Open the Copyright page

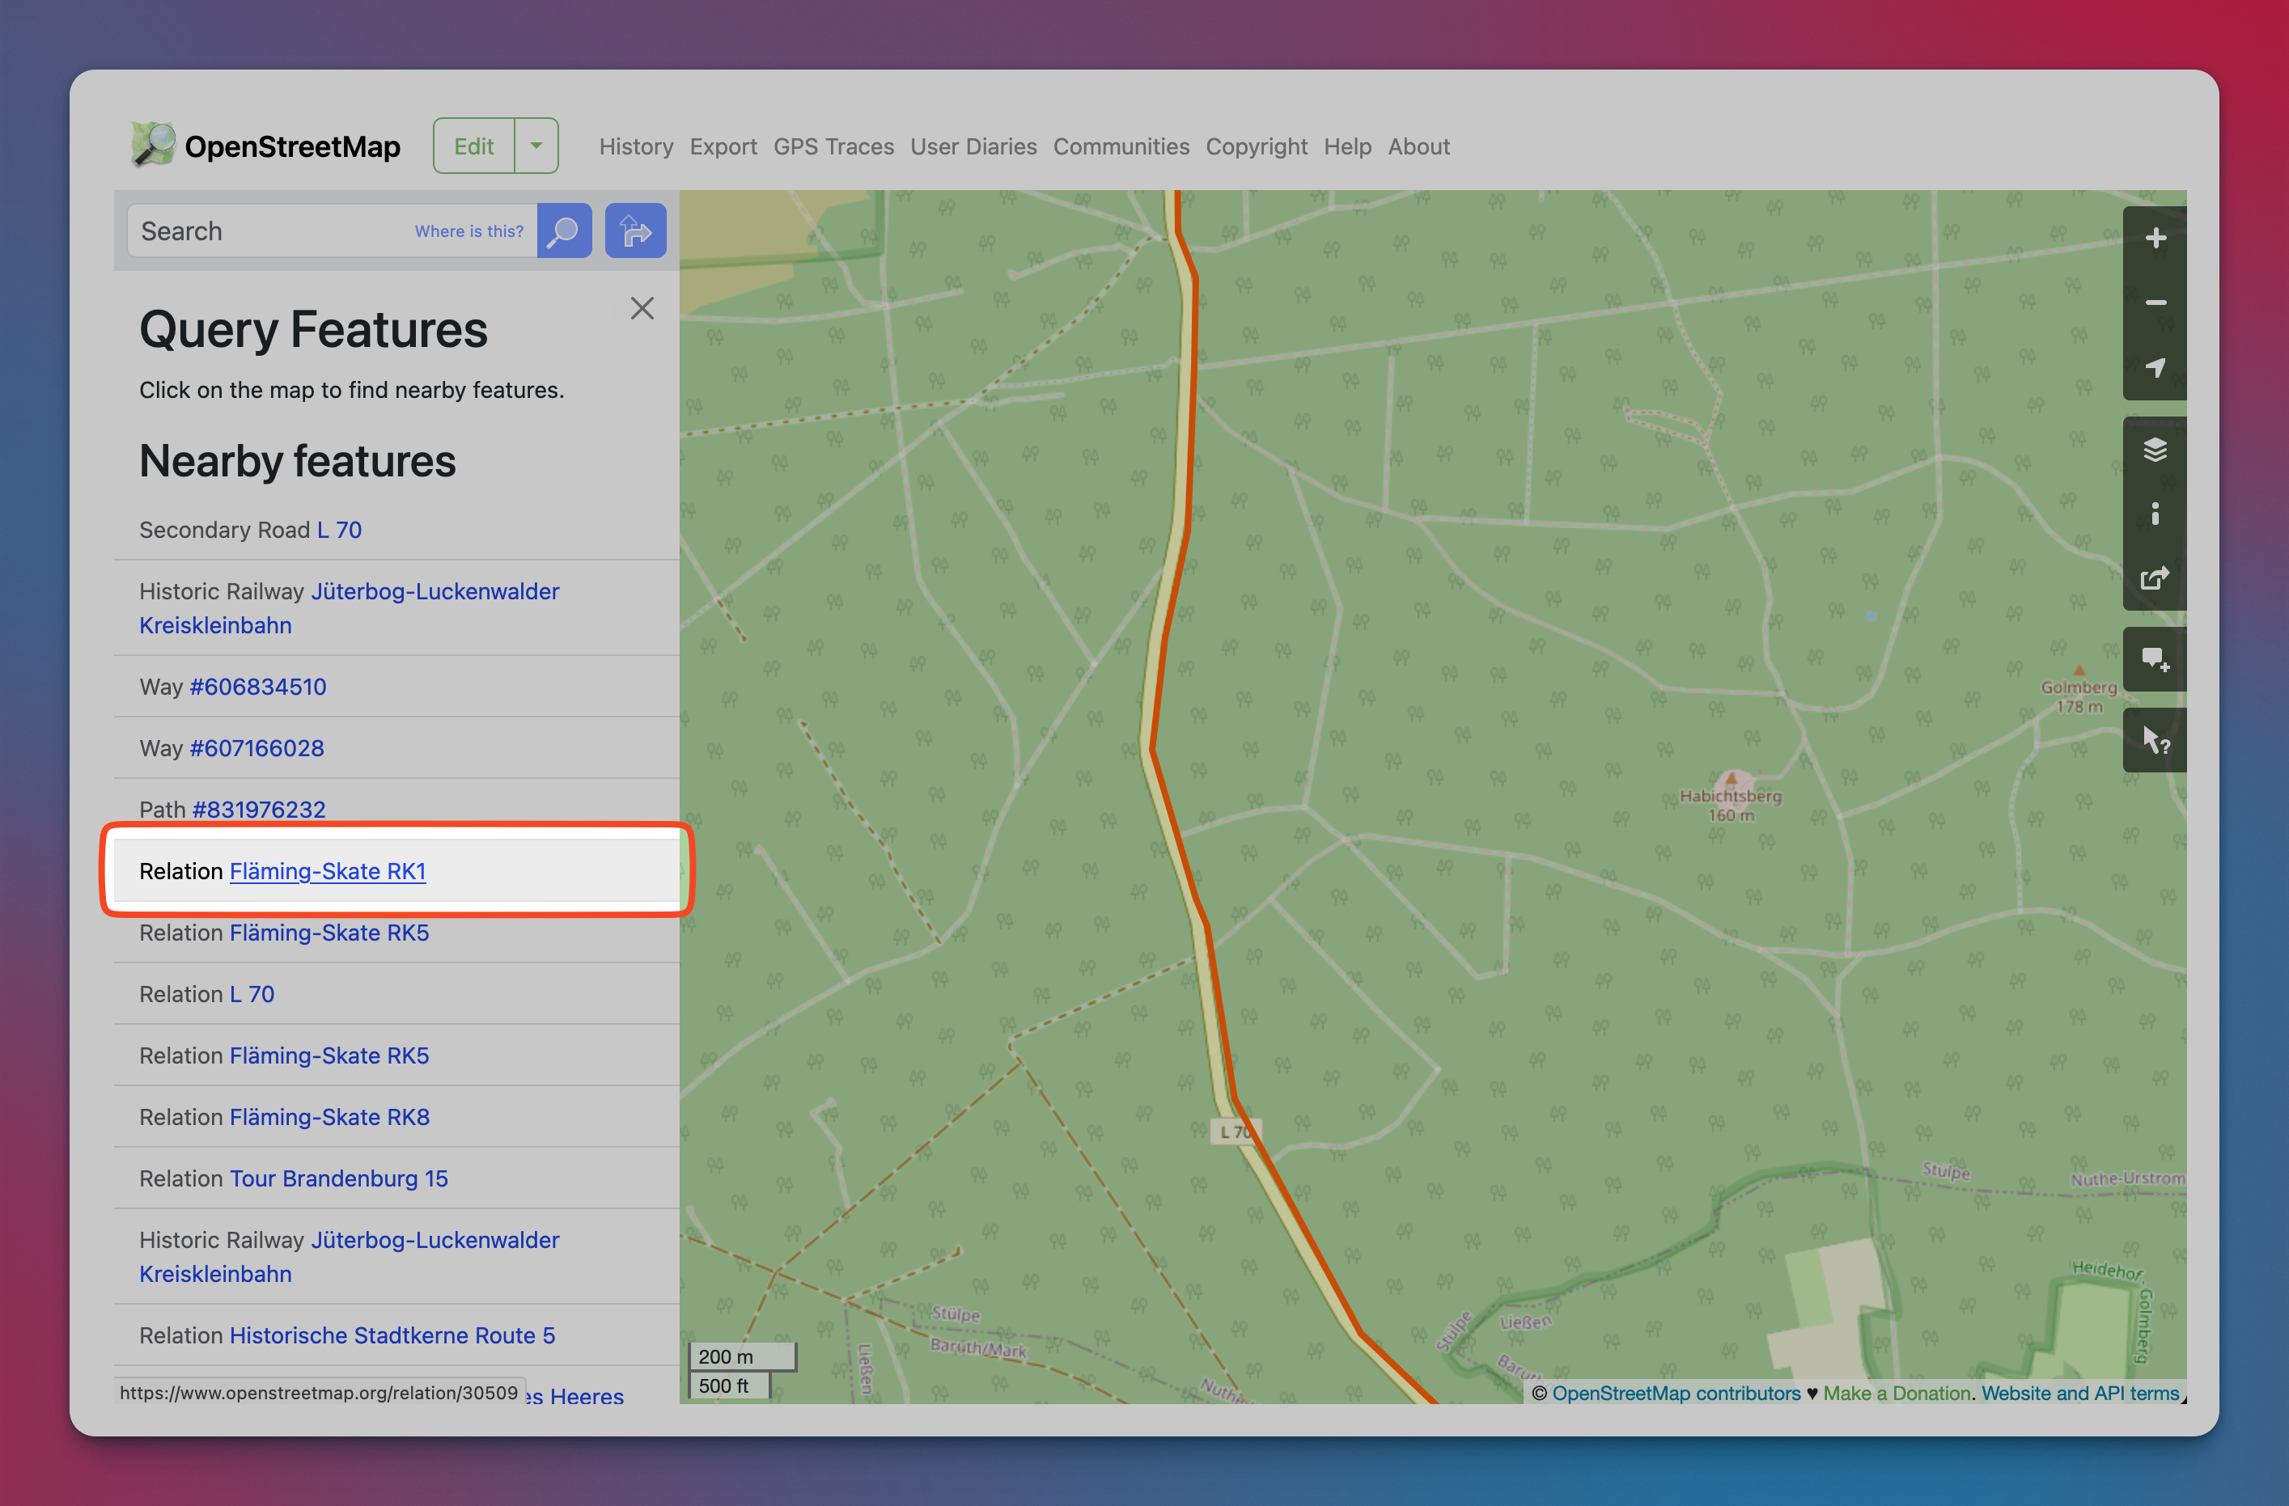[1256, 146]
